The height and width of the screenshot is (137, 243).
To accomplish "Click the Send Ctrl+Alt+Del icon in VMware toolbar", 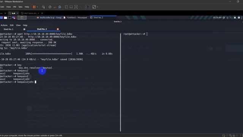I will pos(43,7).
